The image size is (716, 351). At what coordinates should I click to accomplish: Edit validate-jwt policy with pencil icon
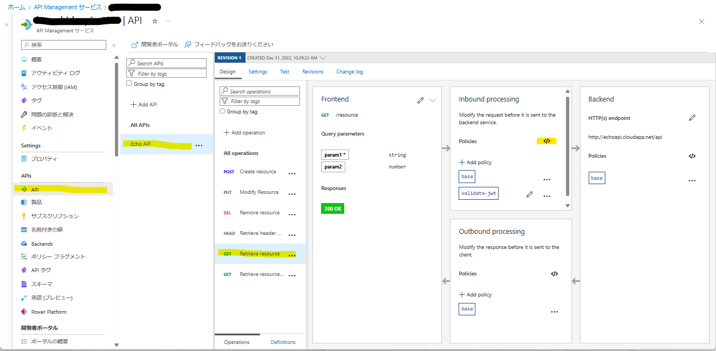coord(529,194)
